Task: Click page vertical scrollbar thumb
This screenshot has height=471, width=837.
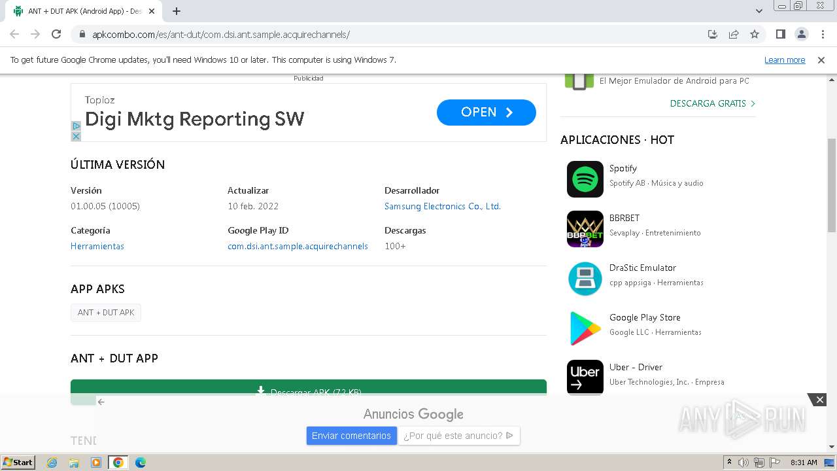Action: (x=832, y=185)
